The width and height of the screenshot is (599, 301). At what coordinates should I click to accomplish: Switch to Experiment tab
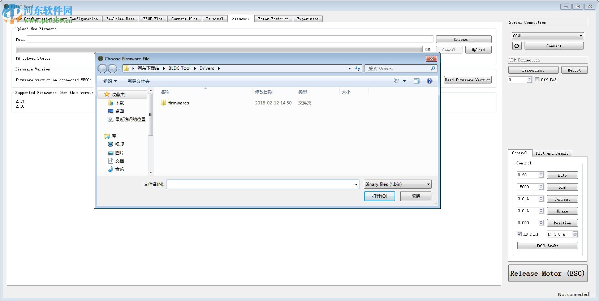(308, 19)
